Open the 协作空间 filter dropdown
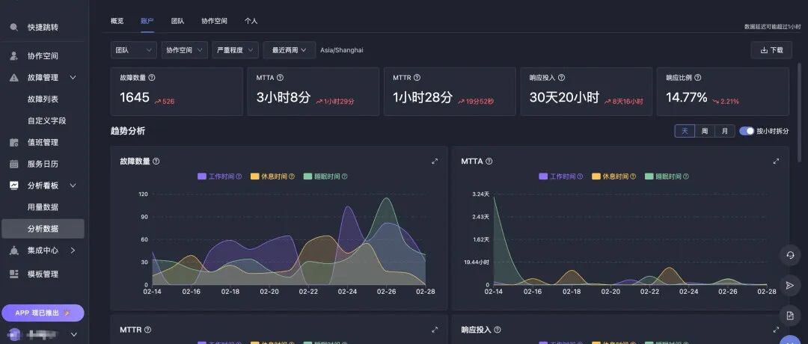The height and width of the screenshot is (344, 808). coord(185,50)
